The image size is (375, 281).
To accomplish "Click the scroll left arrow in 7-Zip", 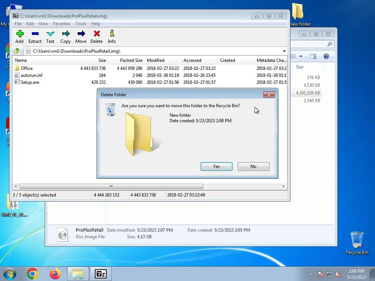I will (16, 186).
